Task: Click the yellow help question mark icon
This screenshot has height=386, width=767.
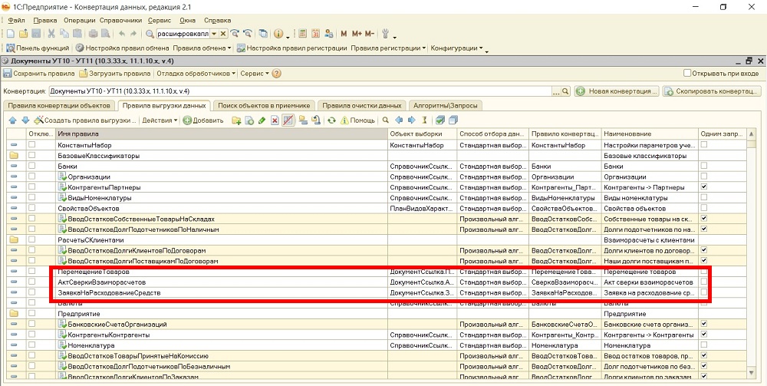Action: point(276,74)
